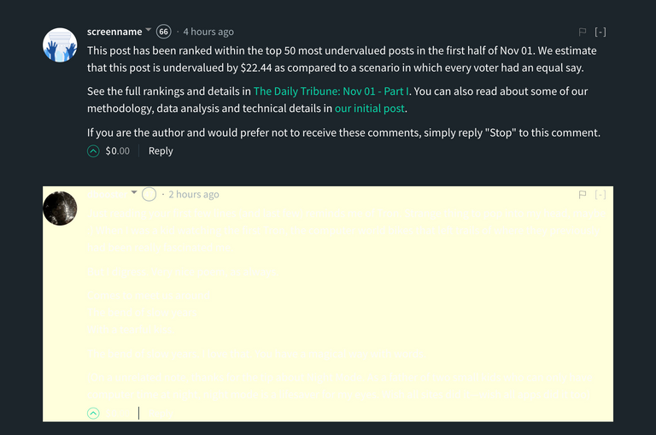Upvote the screenname comment
The height and width of the screenshot is (435, 656).
93,150
